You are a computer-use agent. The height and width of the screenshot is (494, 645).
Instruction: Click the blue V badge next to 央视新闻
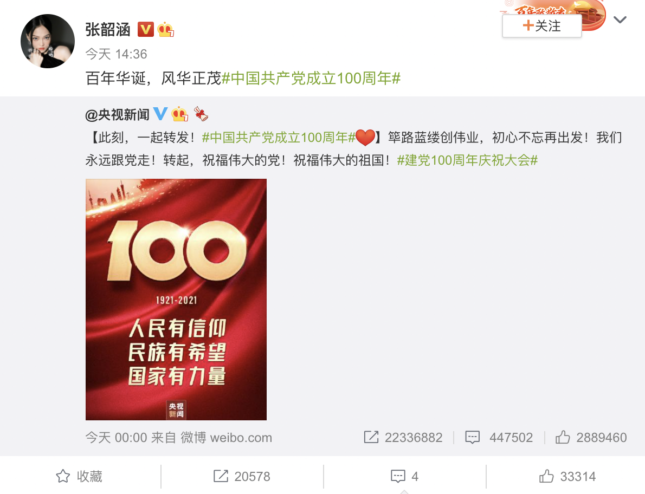[x=160, y=114]
